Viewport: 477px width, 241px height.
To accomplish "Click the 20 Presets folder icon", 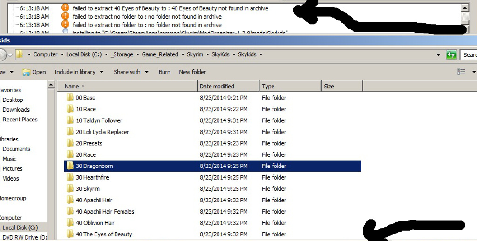I will point(70,143).
